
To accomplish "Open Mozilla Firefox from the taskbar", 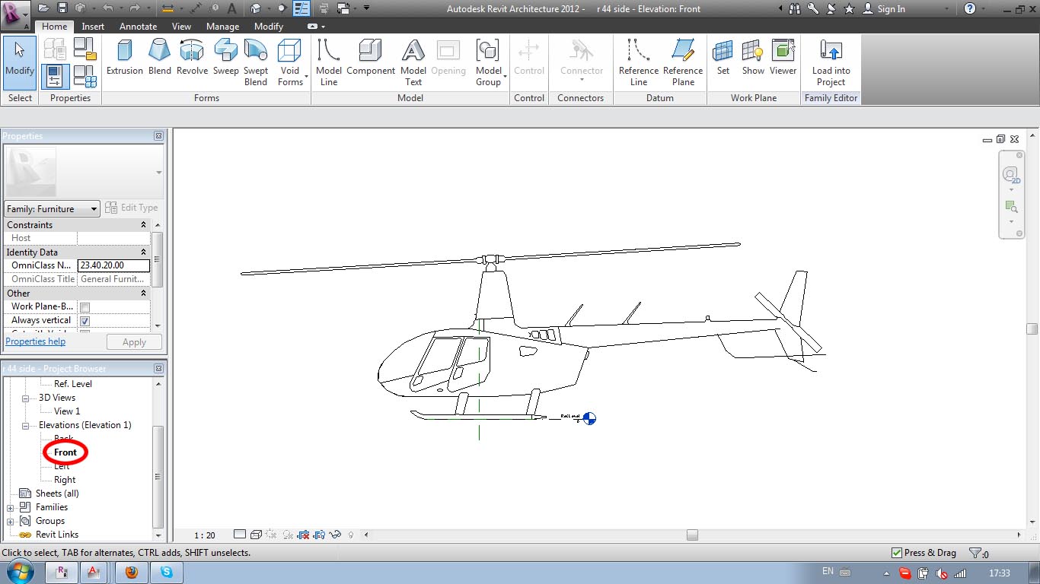I will click(x=131, y=572).
